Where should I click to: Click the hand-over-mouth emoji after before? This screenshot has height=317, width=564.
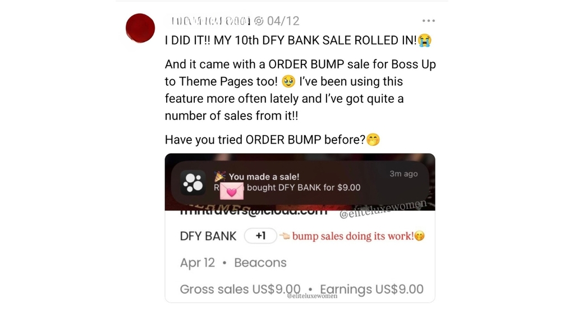tap(373, 140)
